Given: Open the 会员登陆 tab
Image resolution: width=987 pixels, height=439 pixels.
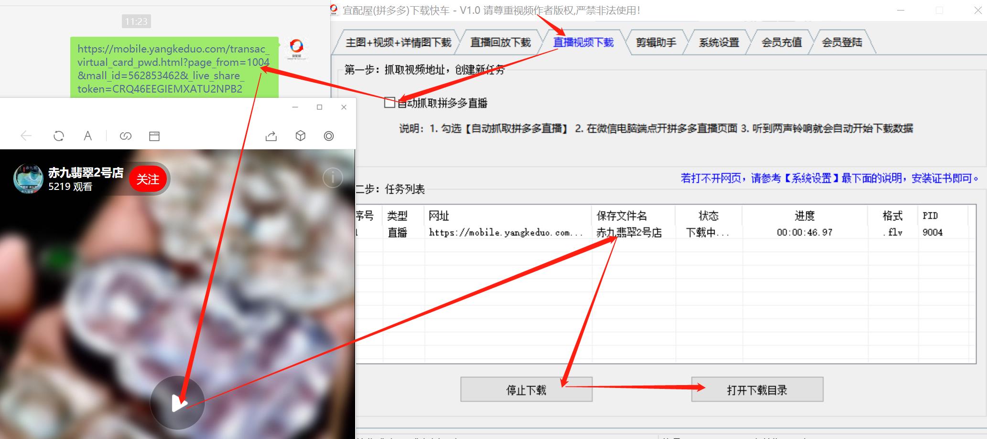Looking at the screenshot, I should [842, 42].
